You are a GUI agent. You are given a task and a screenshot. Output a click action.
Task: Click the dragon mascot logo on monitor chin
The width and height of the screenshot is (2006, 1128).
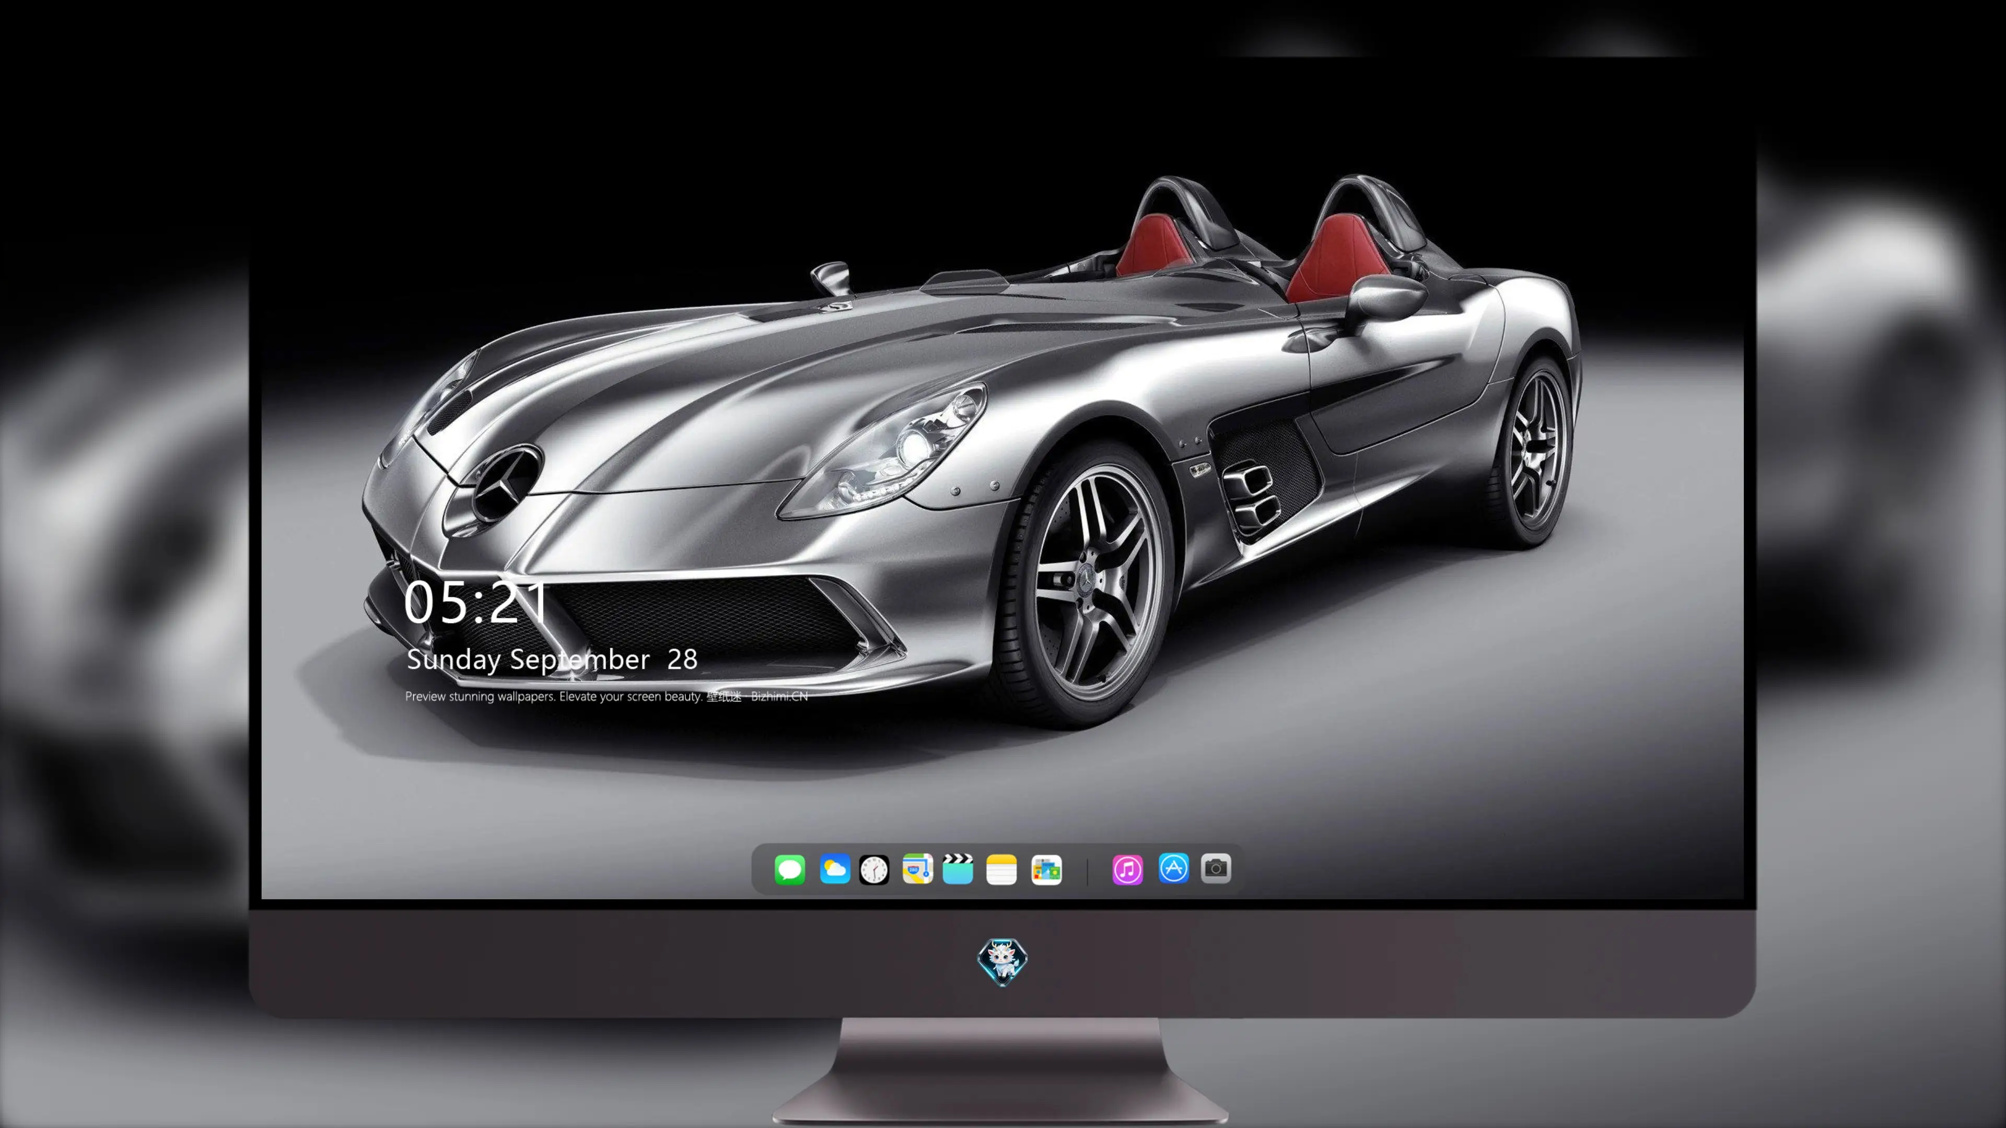pyautogui.click(x=1003, y=961)
